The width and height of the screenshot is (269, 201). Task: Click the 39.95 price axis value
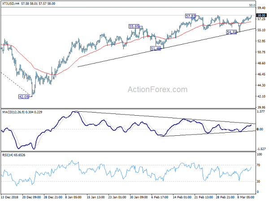click(x=262, y=107)
